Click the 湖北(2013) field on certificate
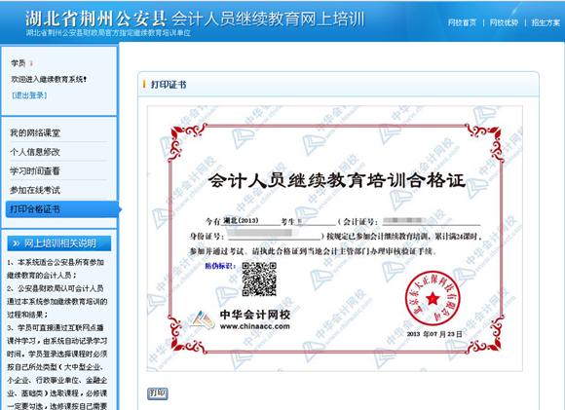The width and height of the screenshot is (565, 410). click(x=241, y=220)
